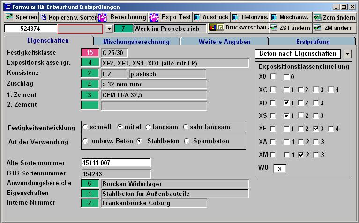Switch to the Mischungsberechnung tab
The width and height of the screenshot is (359, 223).
click(136, 42)
